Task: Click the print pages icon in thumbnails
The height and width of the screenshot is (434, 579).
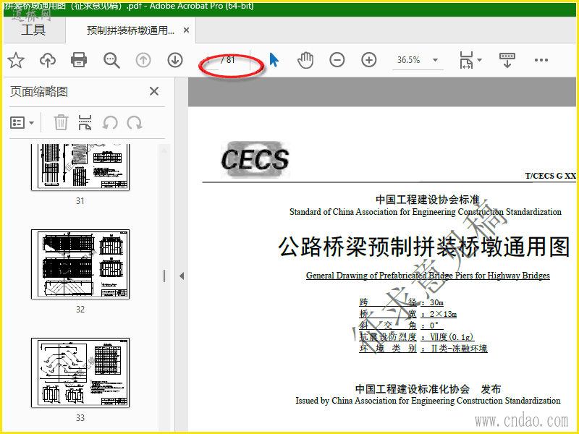Action: (85, 122)
